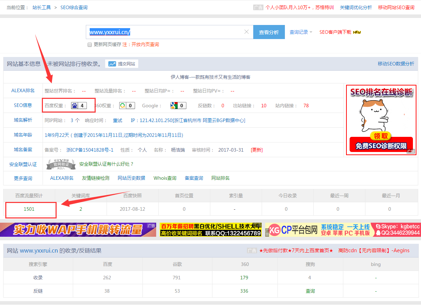This screenshot has width=421, height=305.
Task: Click the 百度流量预计 value 1501
Action: pyautogui.click(x=29, y=209)
